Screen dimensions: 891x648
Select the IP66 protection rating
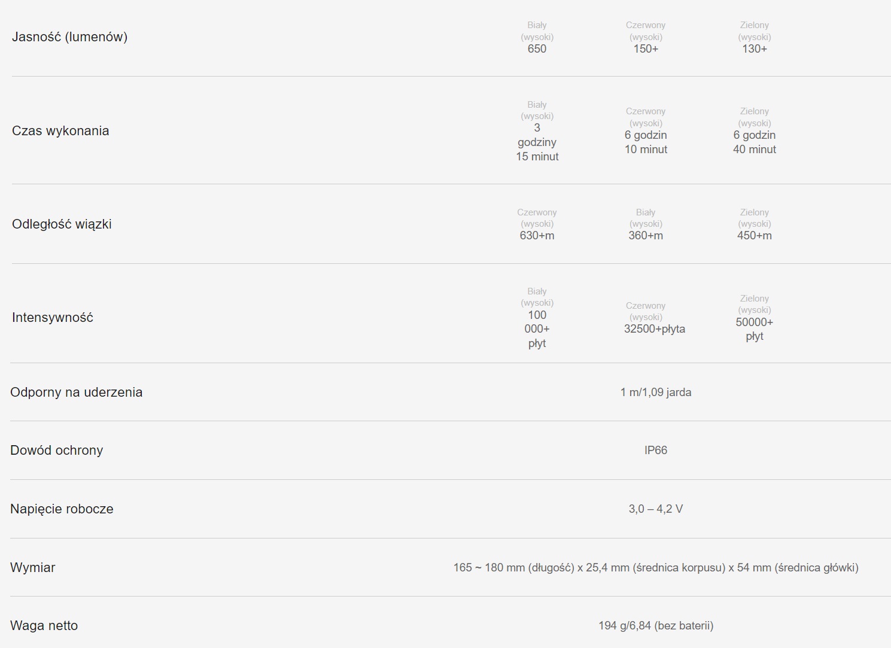(656, 451)
